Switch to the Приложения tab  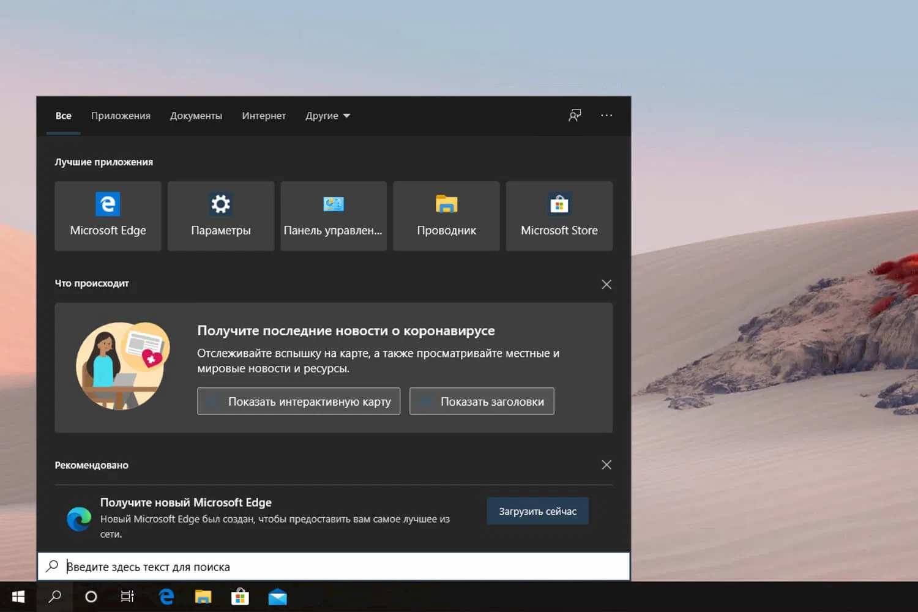[121, 116]
